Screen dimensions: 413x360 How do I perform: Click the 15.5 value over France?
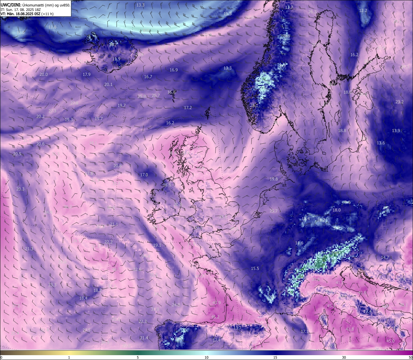pyautogui.click(x=255, y=268)
